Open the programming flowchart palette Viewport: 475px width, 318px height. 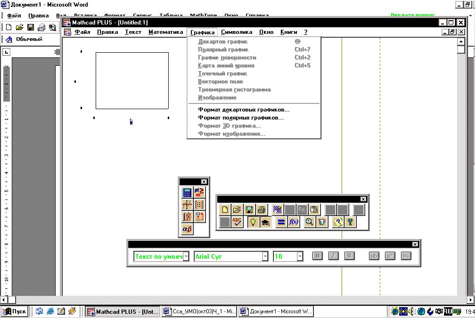[x=199, y=217]
